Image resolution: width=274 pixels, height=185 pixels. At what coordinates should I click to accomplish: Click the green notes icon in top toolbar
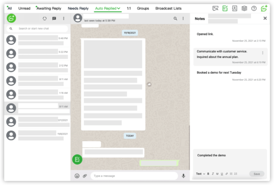pyautogui.click(x=225, y=8)
